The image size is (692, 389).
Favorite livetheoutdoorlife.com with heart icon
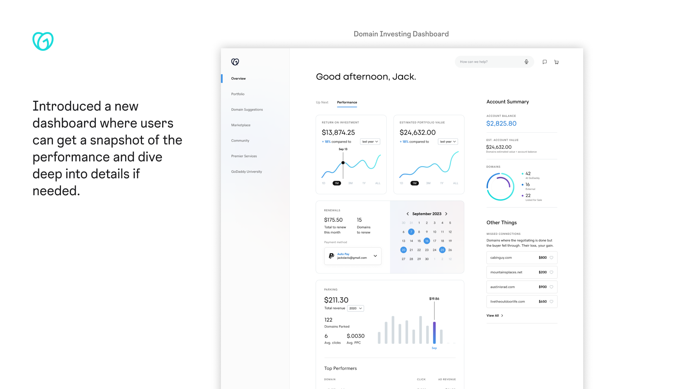coord(551,301)
